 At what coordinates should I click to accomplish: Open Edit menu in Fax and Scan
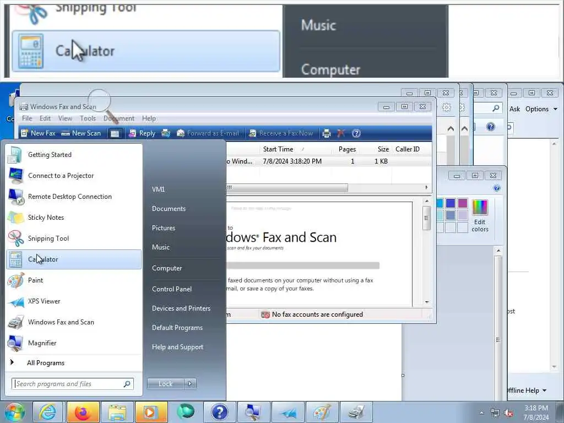pyautogui.click(x=45, y=118)
